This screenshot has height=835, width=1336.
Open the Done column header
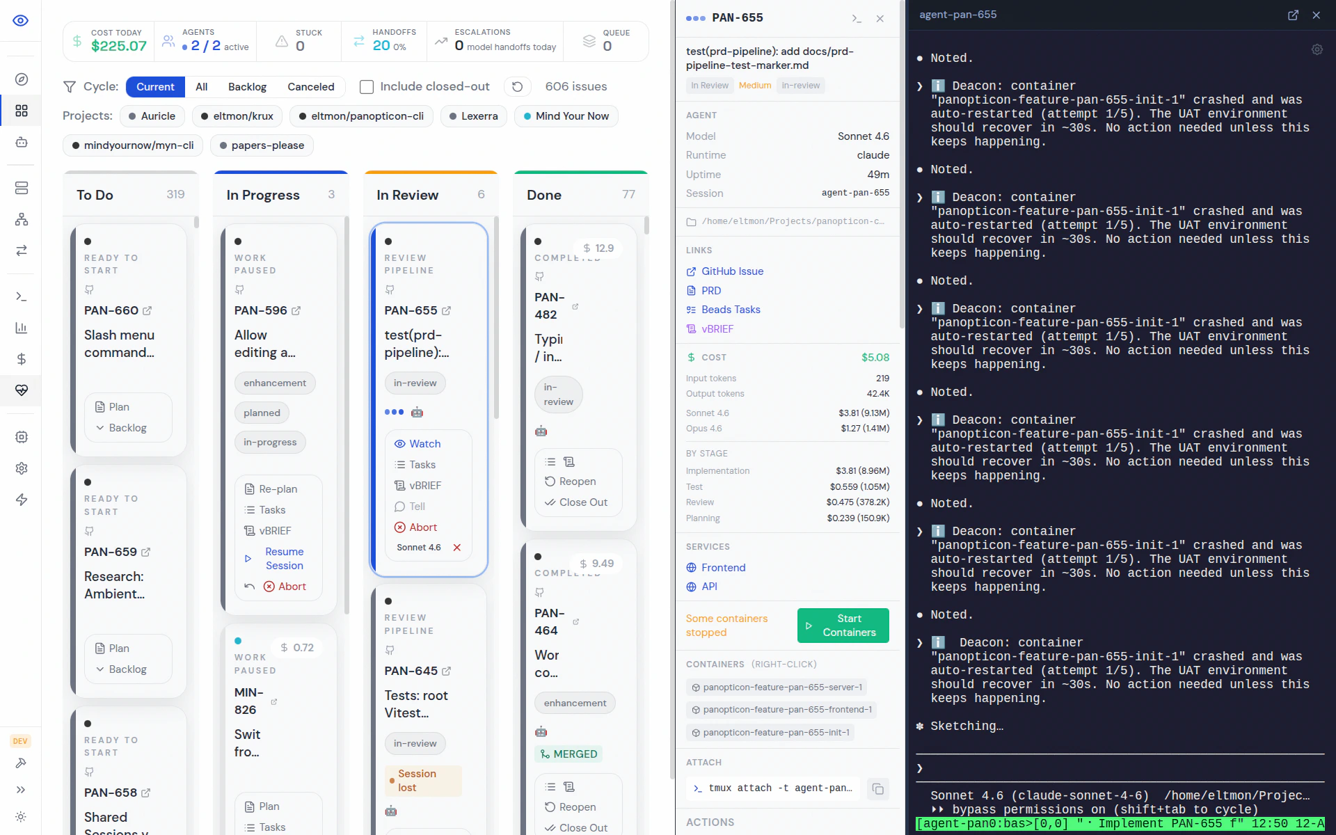[580, 195]
